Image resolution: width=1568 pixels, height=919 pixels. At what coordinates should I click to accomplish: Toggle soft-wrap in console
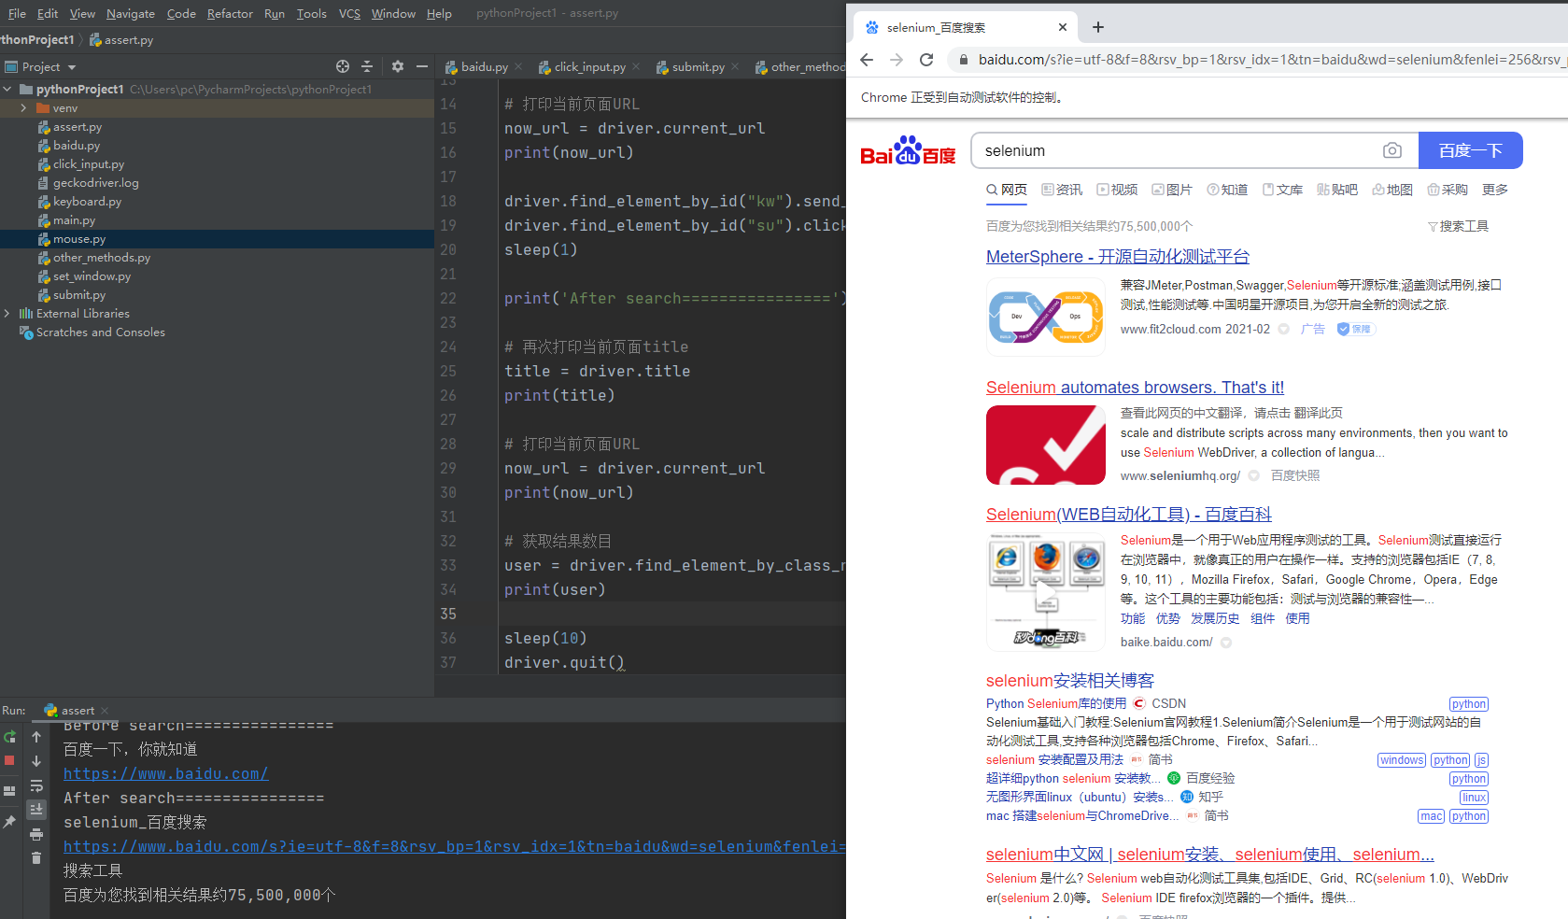36,787
